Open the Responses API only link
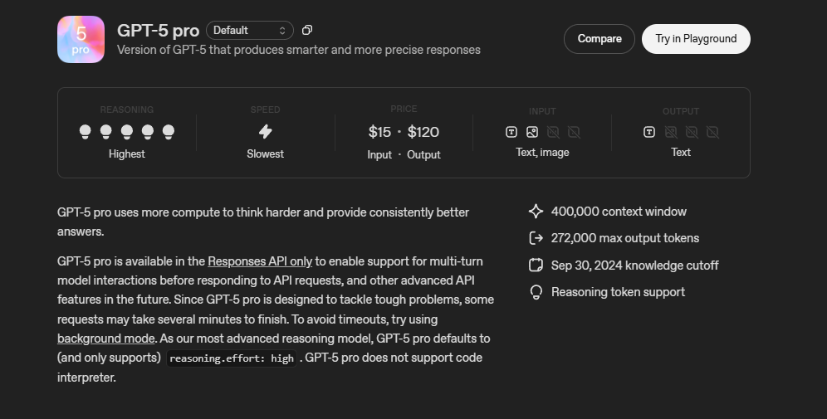Viewport: 827px width, 419px height. point(260,261)
